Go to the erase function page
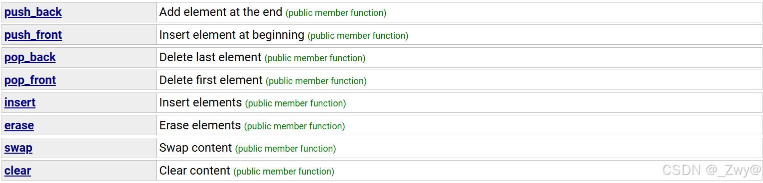Image resolution: width=763 pixels, height=183 pixels. (x=19, y=125)
